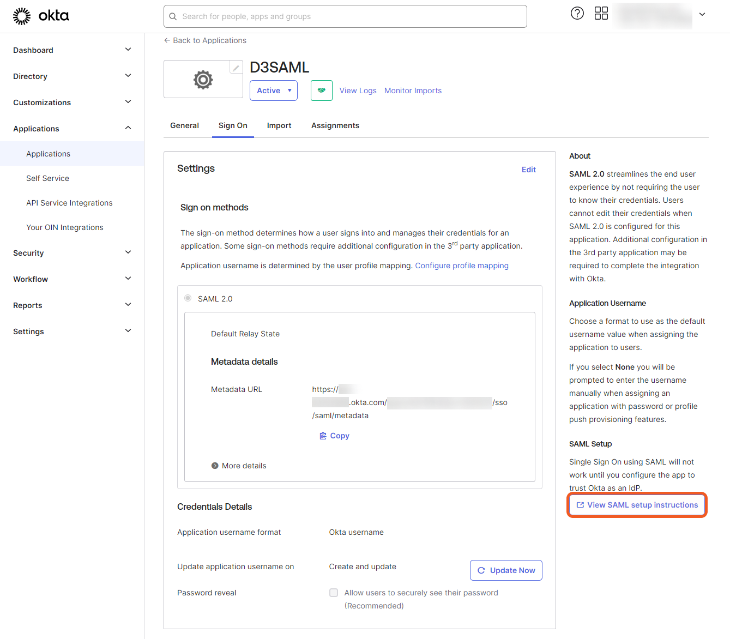730x639 pixels.
Task: Click the green handshake icon button
Action: (321, 91)
